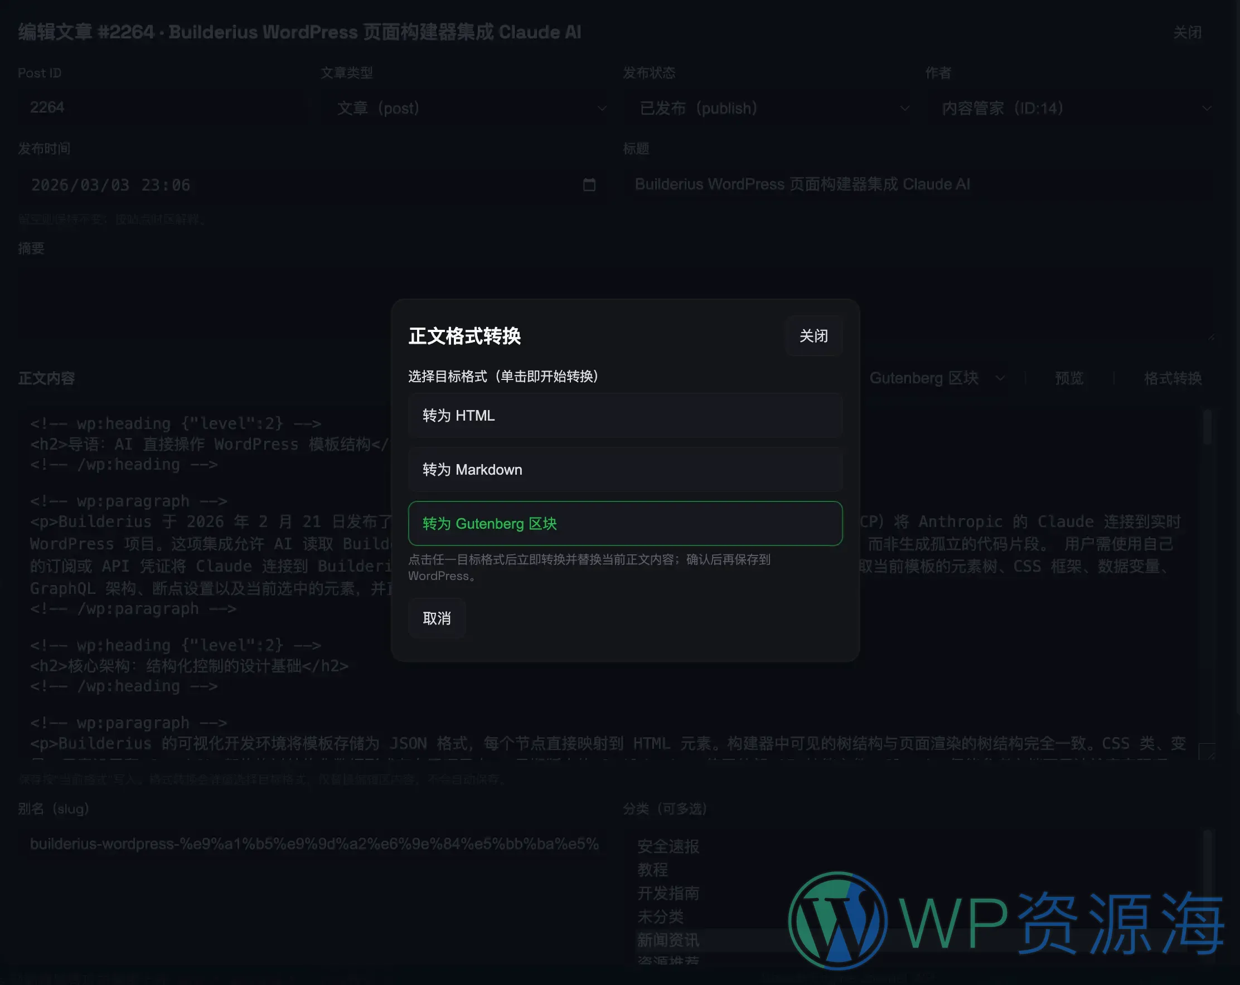The image size is (1240, 985).
Task: Select 安全速报 in category list
Action: point(669,846)
